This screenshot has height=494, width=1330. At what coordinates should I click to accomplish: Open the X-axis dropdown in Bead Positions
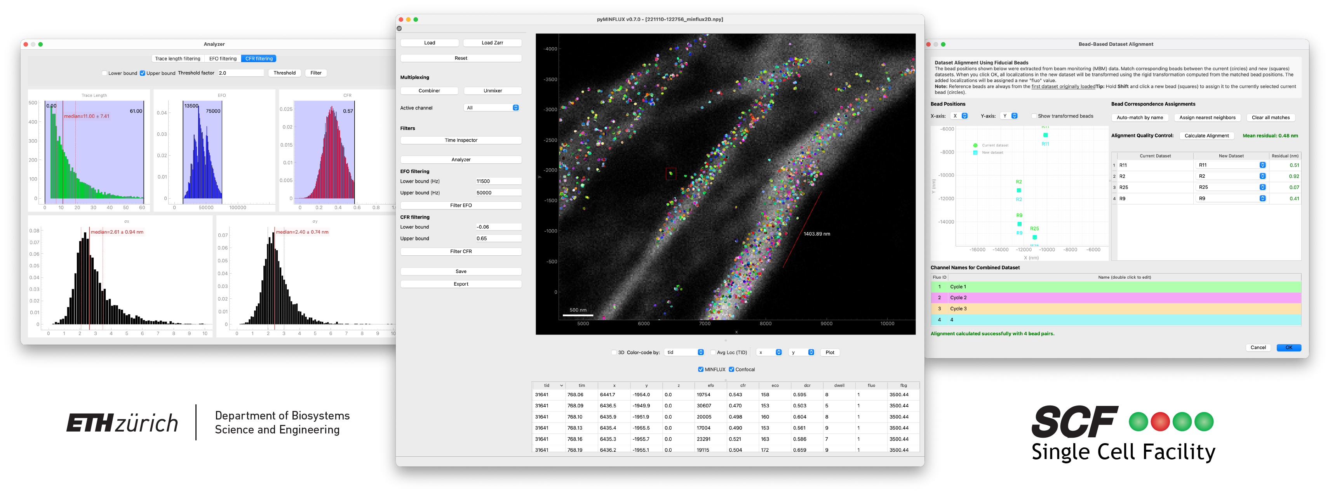959,116
